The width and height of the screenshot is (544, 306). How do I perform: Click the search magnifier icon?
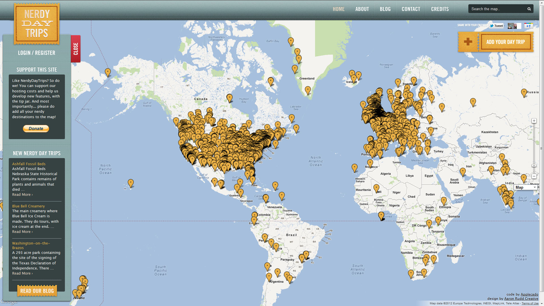[x=529, y=9]
